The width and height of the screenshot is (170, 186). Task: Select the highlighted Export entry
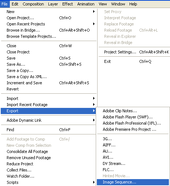48,111
